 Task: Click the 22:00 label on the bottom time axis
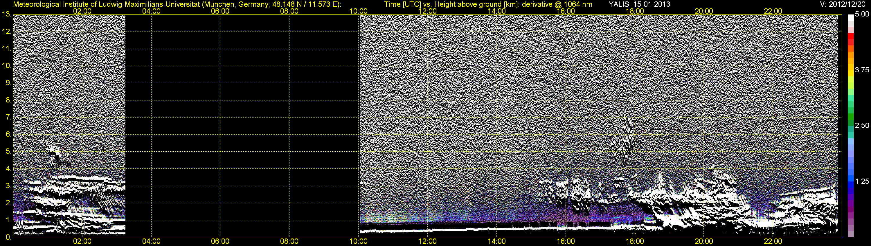point(773,241)
